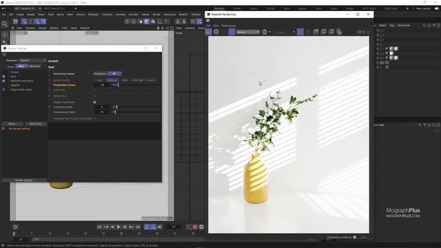This screenshot has height=248, width=441.
Task: Toggle Global Illumination checkbox
Action: pyautogui.click(x=95, y=103)
